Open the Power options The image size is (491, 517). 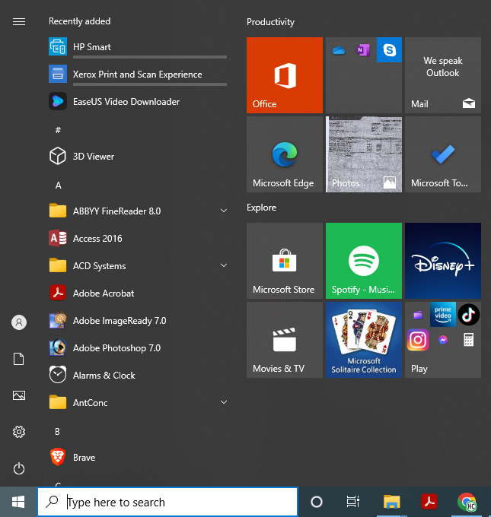coord(19,468)
